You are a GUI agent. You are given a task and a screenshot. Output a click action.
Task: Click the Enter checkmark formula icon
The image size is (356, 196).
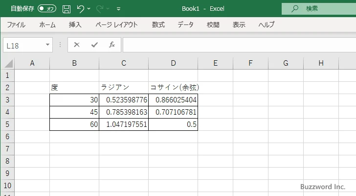tap(94, 45)
